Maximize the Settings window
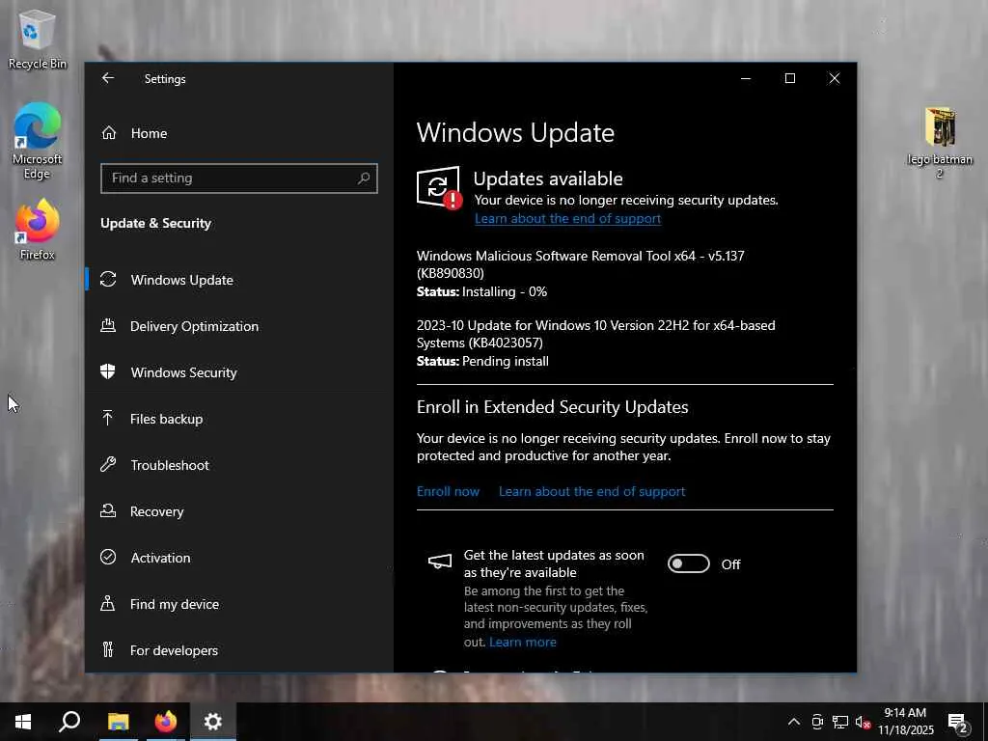This screenshot has height=741, width=988. pyautogui.click(x=790, y=78)
